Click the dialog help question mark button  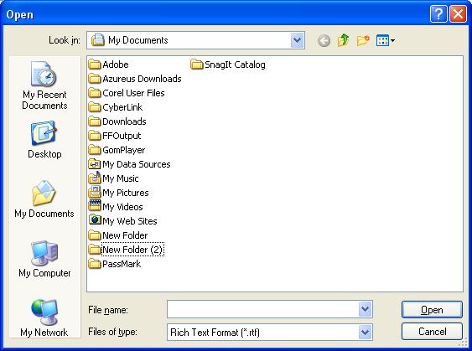pos(438,14)
